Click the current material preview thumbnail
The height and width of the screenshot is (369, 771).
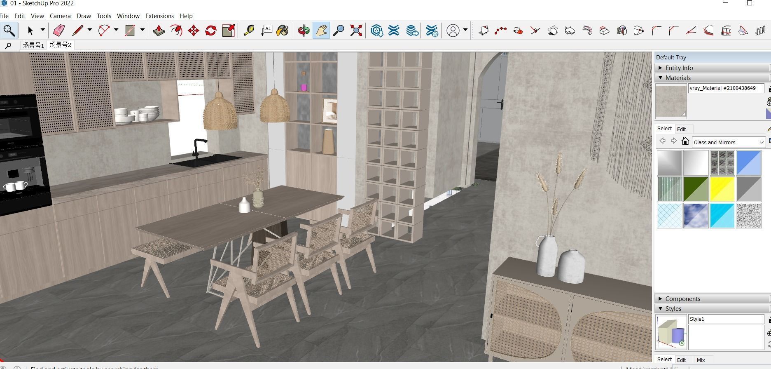(x=671, y=101)
